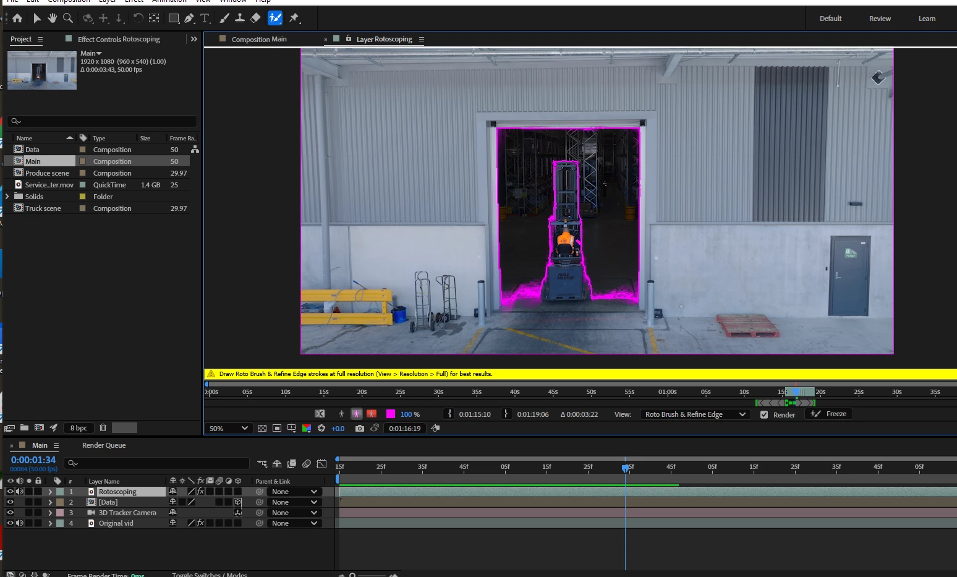Select the Rotation tool
Image resolution: width=957 pixels, height=577 pixels.
point(138,19)
